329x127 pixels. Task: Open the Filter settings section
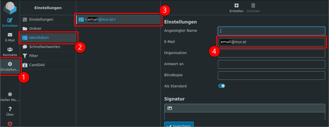pyautogui.click(x=34, y=56)
